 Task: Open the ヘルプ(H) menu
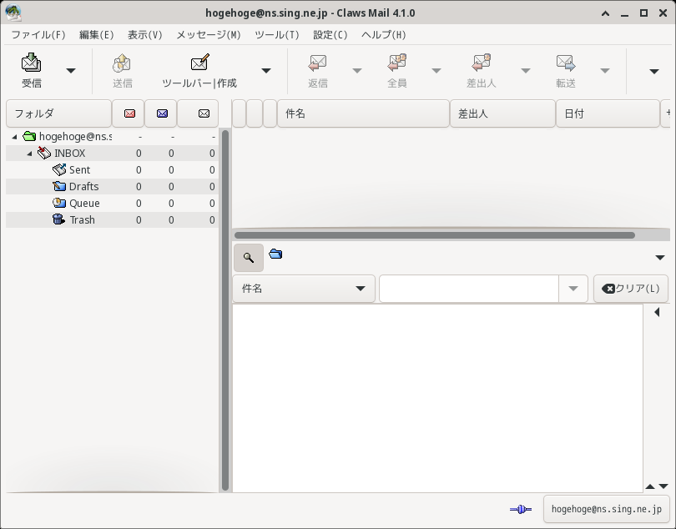(x=384, y=35)
